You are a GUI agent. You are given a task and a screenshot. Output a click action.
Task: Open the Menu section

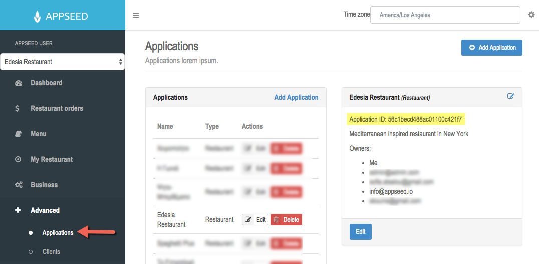click(x=39, y=134)
